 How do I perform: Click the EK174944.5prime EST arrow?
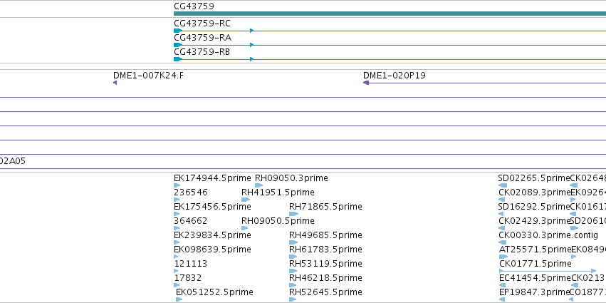(x=177, y=185)
